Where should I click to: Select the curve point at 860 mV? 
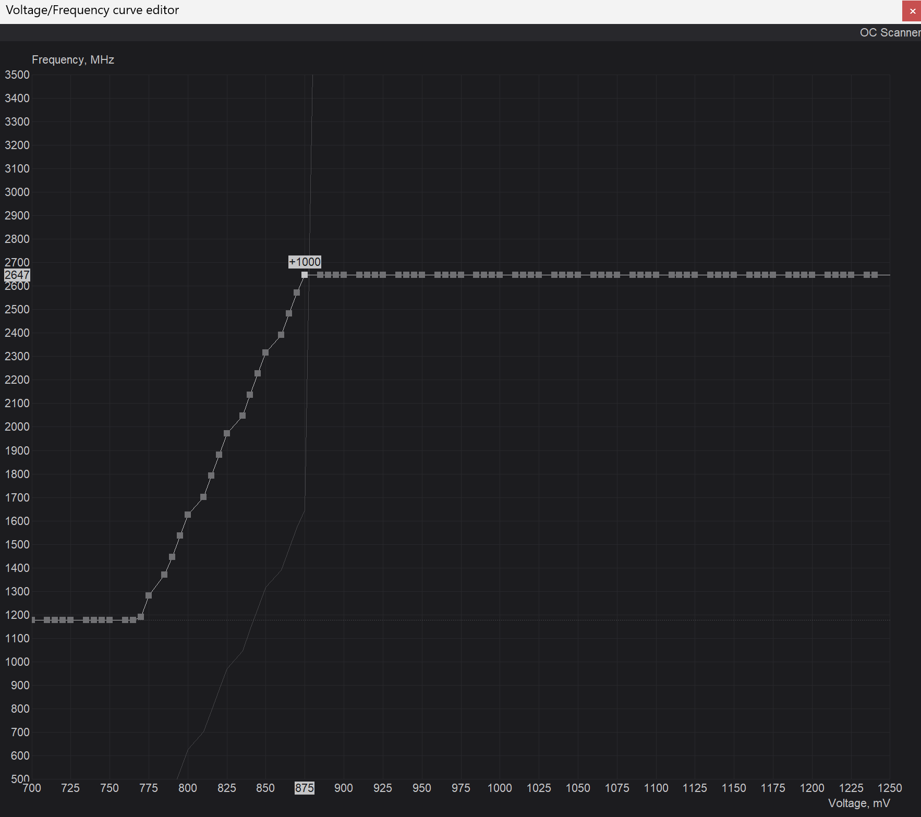281,335
